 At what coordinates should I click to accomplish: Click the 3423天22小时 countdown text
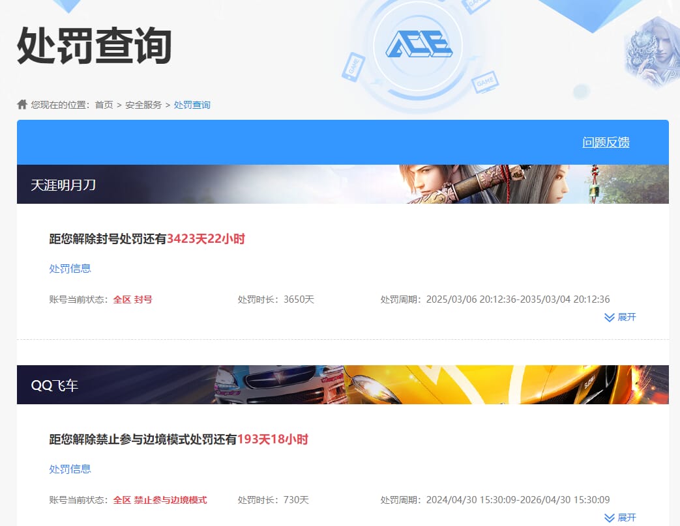click(x=206, y=239)
